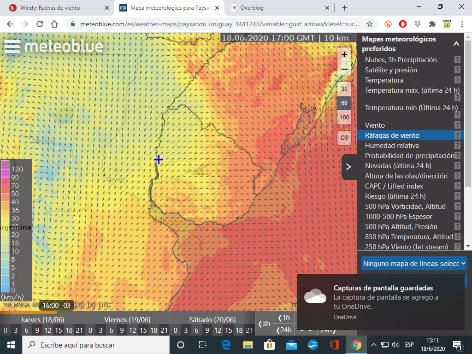Reload the page
Viewport: 472px width, 354px height.
[x=40, y=24]
